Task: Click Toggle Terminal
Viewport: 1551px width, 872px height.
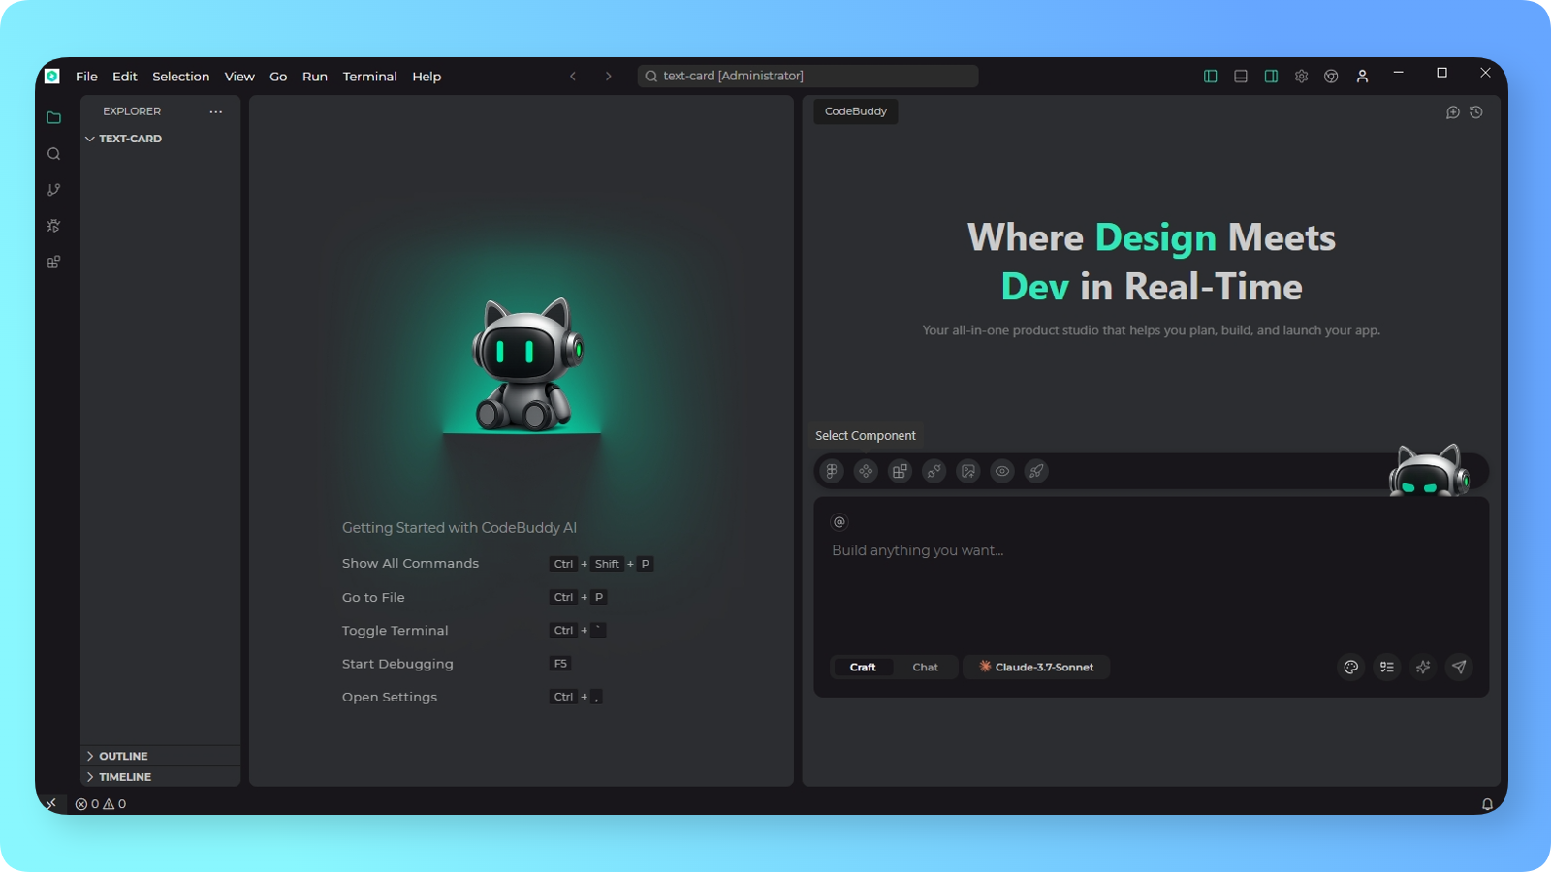Action: 395,631
